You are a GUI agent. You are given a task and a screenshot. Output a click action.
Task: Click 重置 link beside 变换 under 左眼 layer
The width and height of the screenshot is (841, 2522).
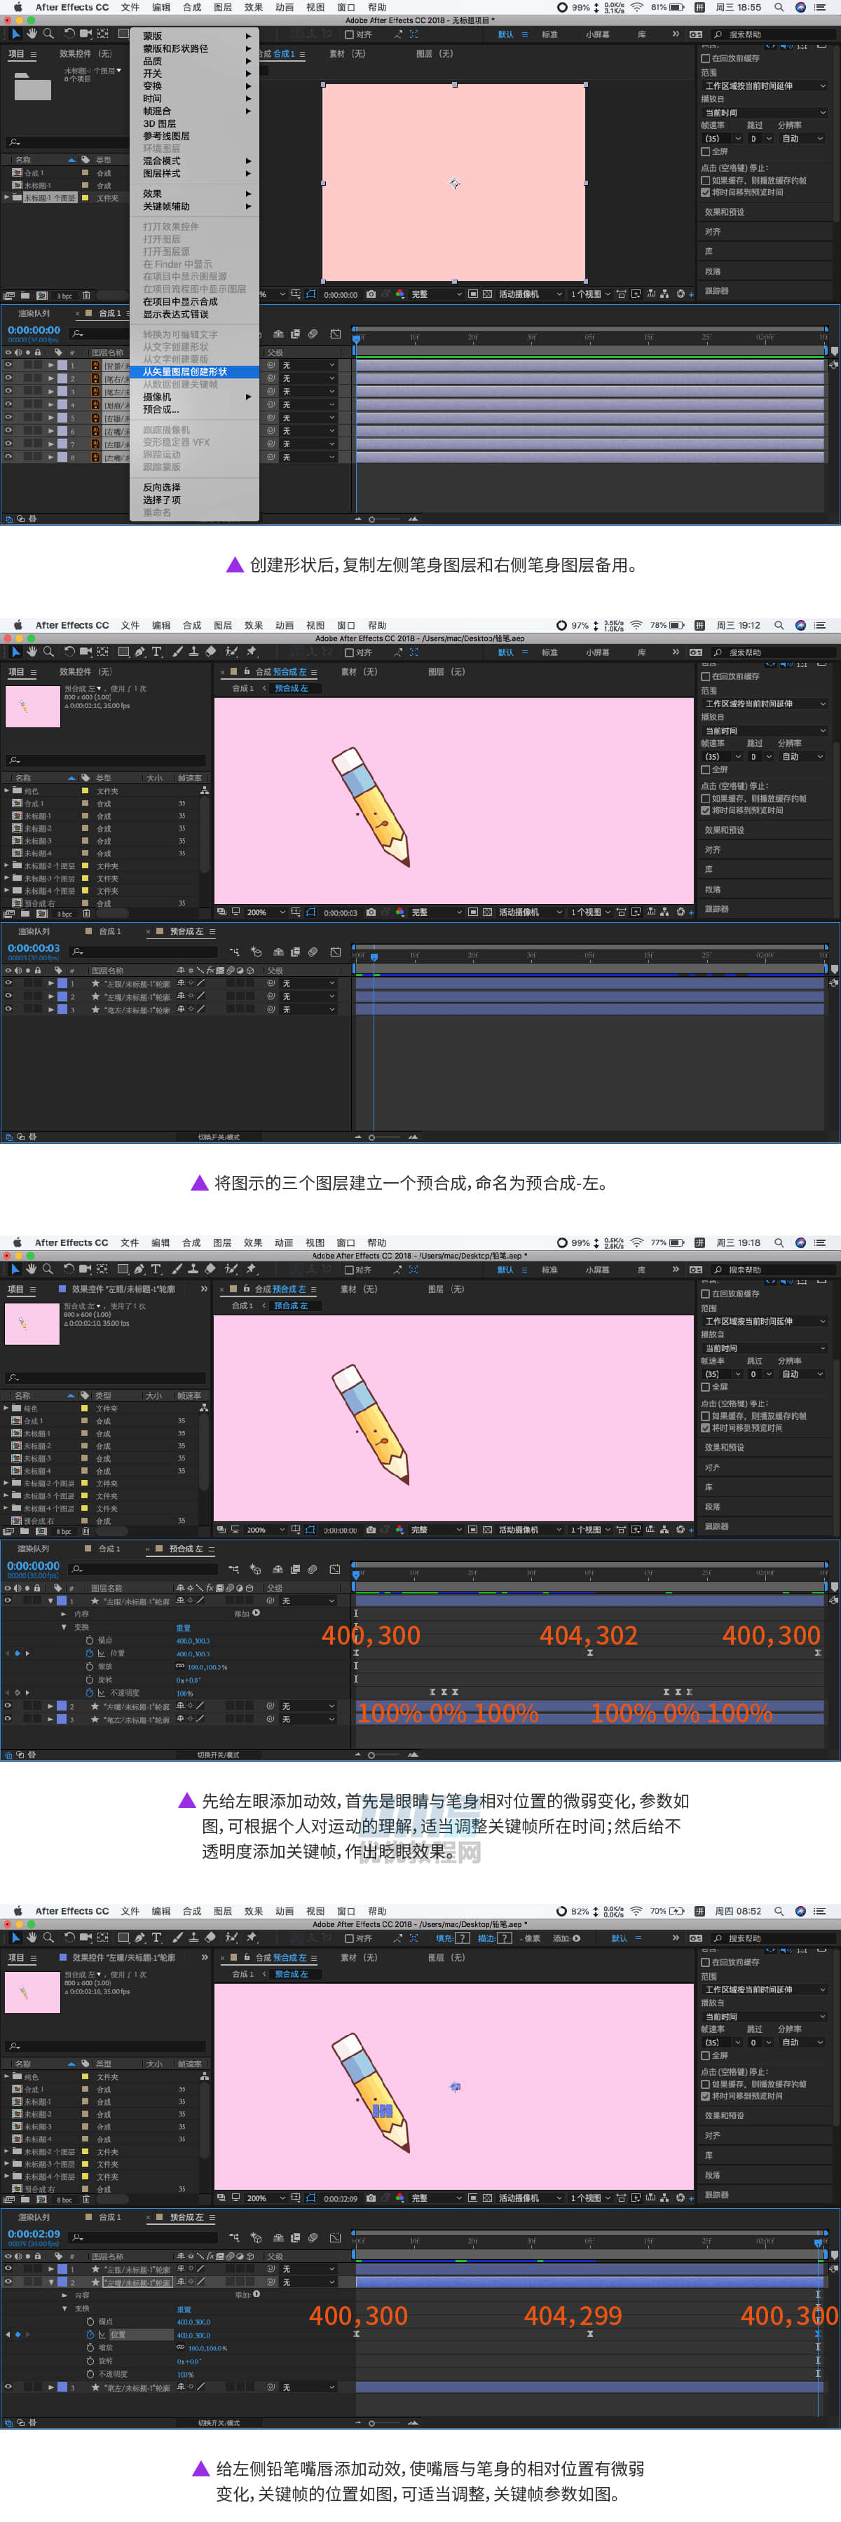pos(183,1627)
